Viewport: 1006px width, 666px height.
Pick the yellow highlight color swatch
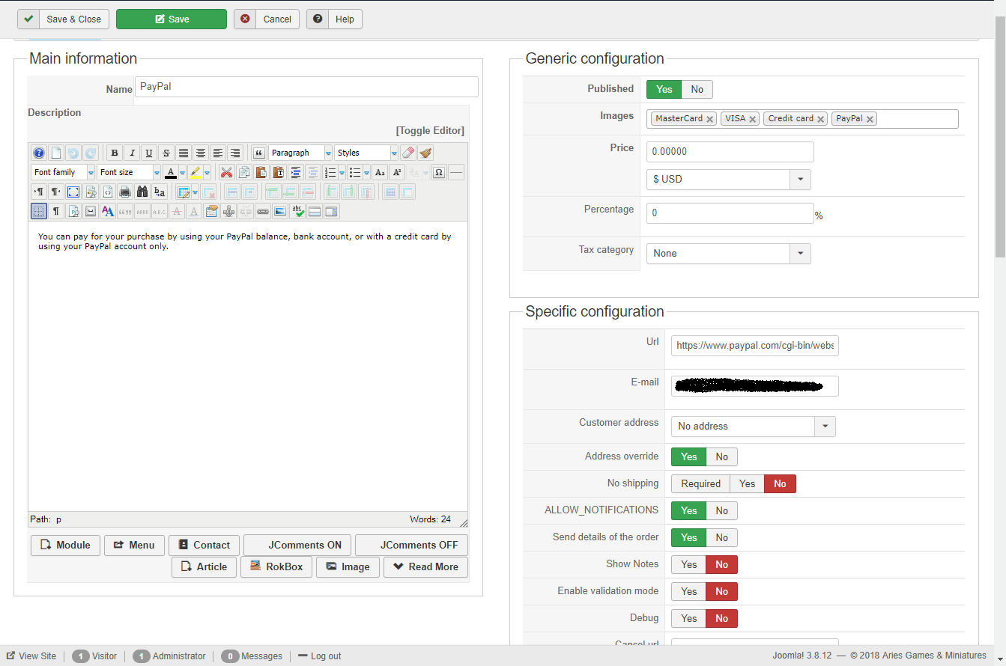tap(195, 172)
